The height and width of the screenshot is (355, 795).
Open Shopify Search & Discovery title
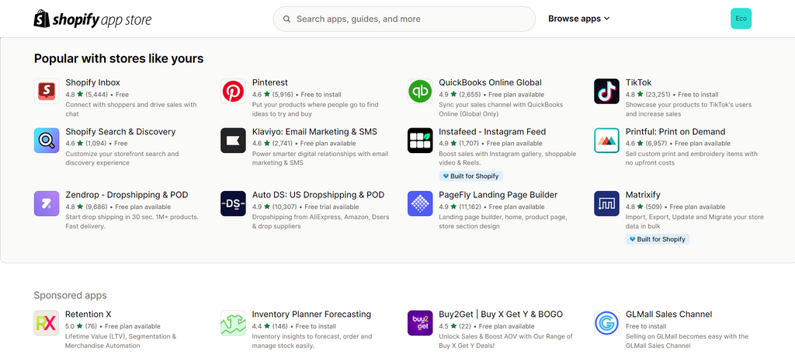click(120, 132)
